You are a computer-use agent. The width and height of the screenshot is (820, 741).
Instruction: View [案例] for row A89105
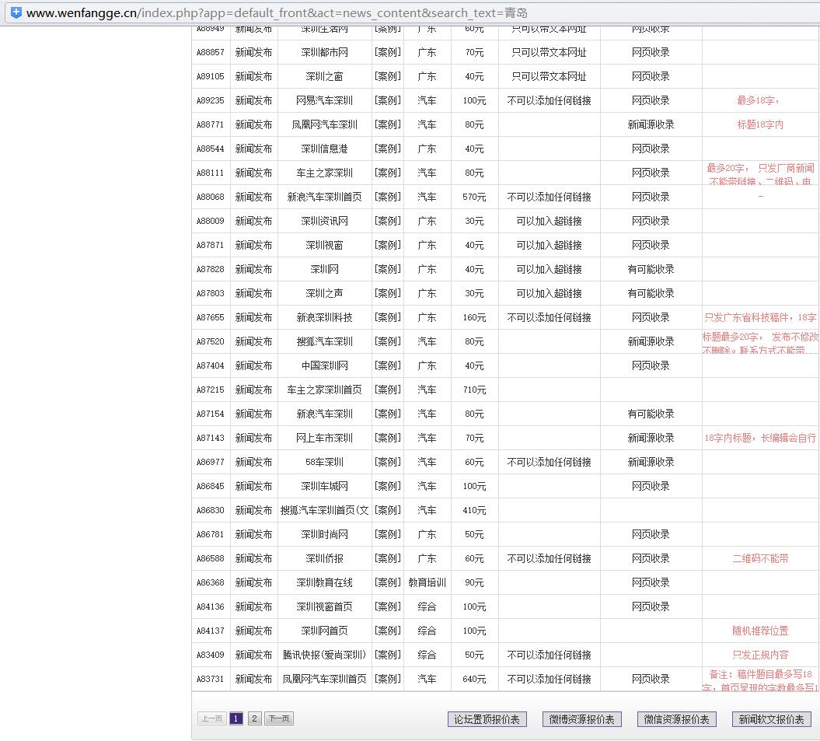(x=388, y=76)
